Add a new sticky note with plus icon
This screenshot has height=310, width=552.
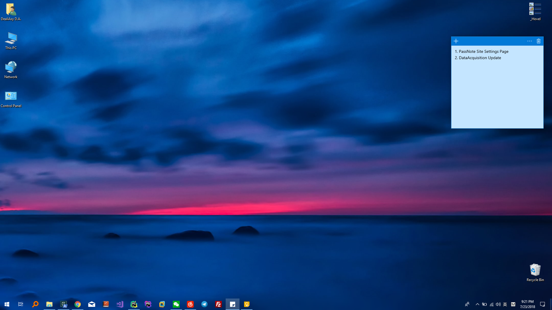pyautogui.click(x=456, y=41)
